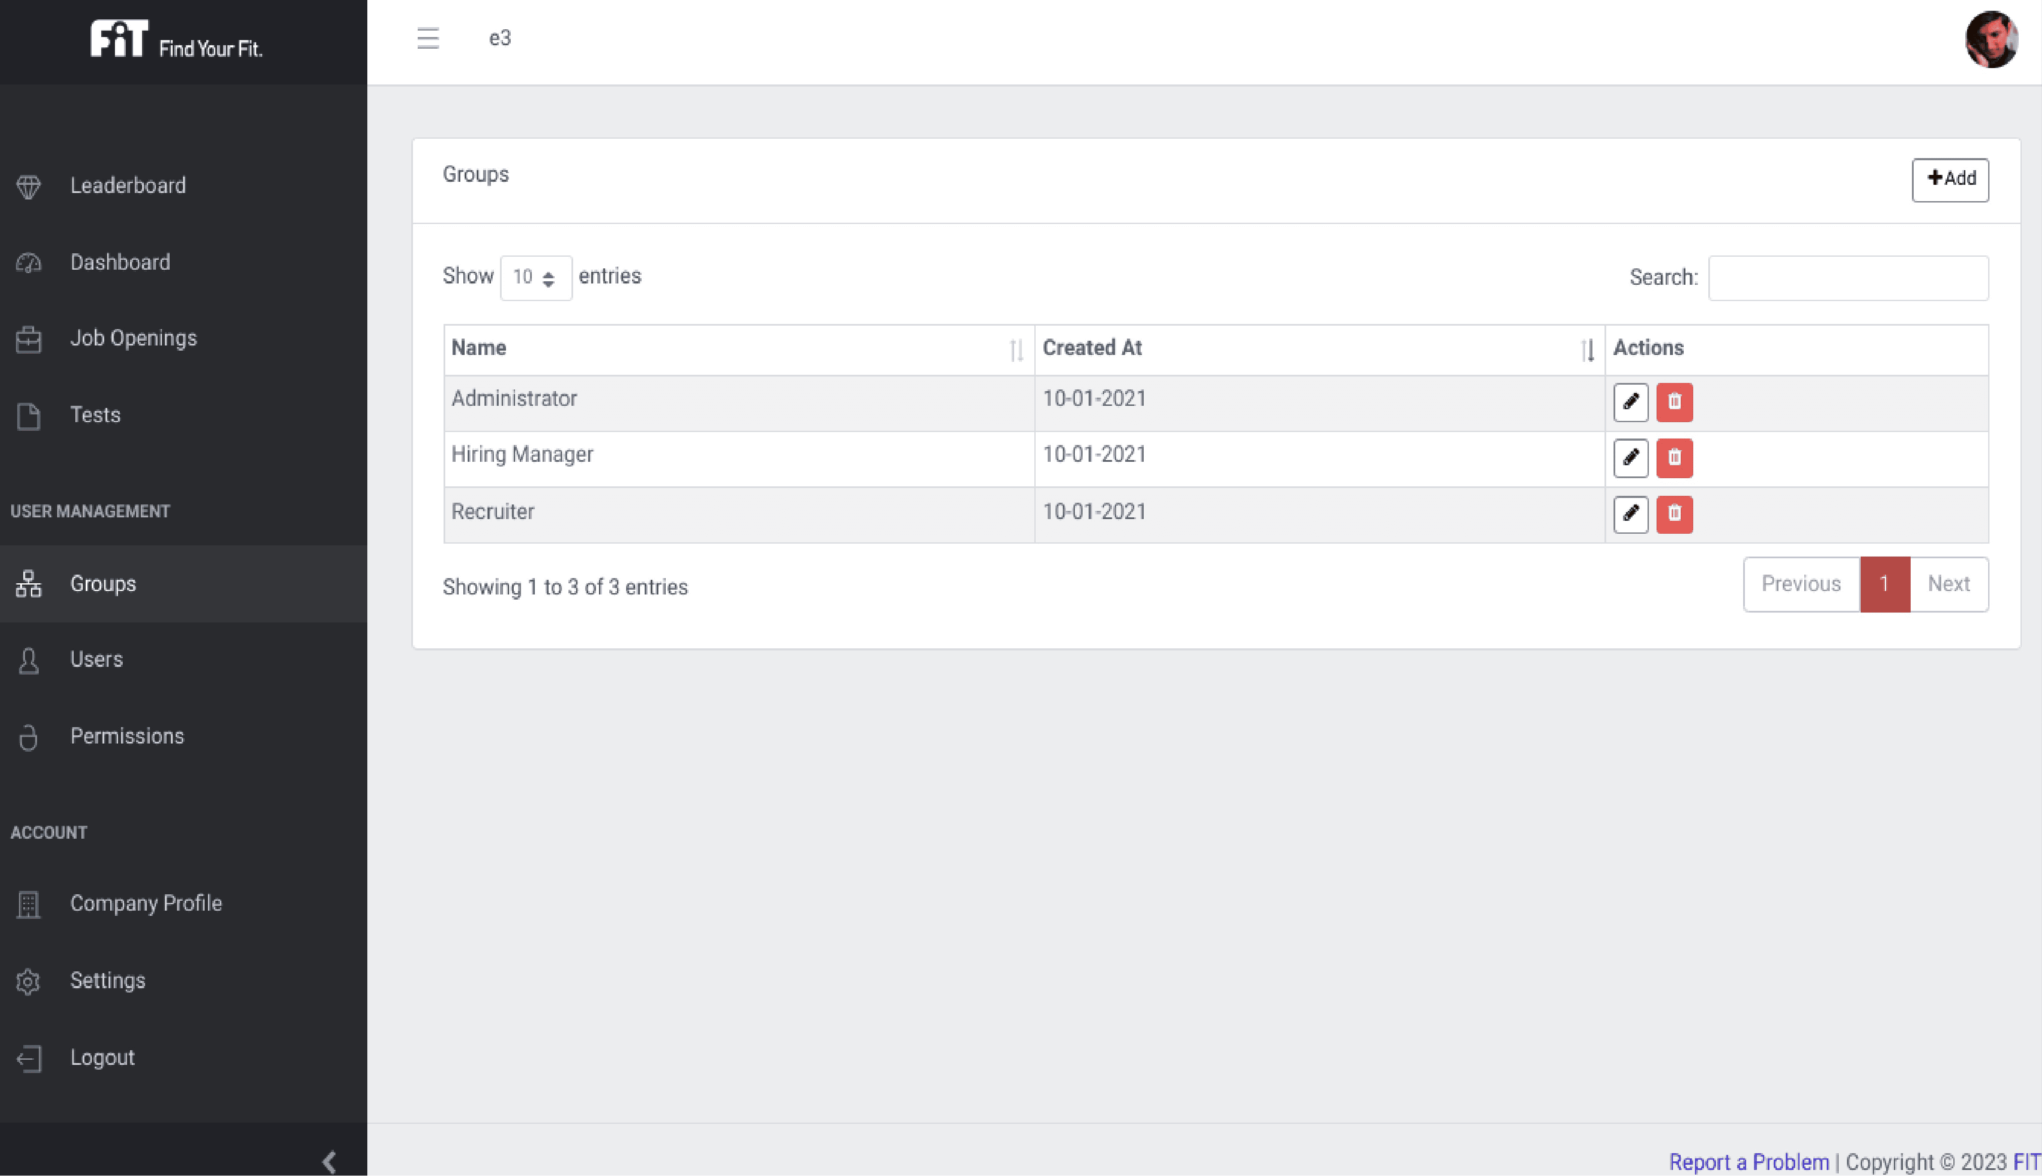This screenshot has height=1176, width=2042.
Task: Edit the Hiring Manager group
Action: [x=1630, y=457]
